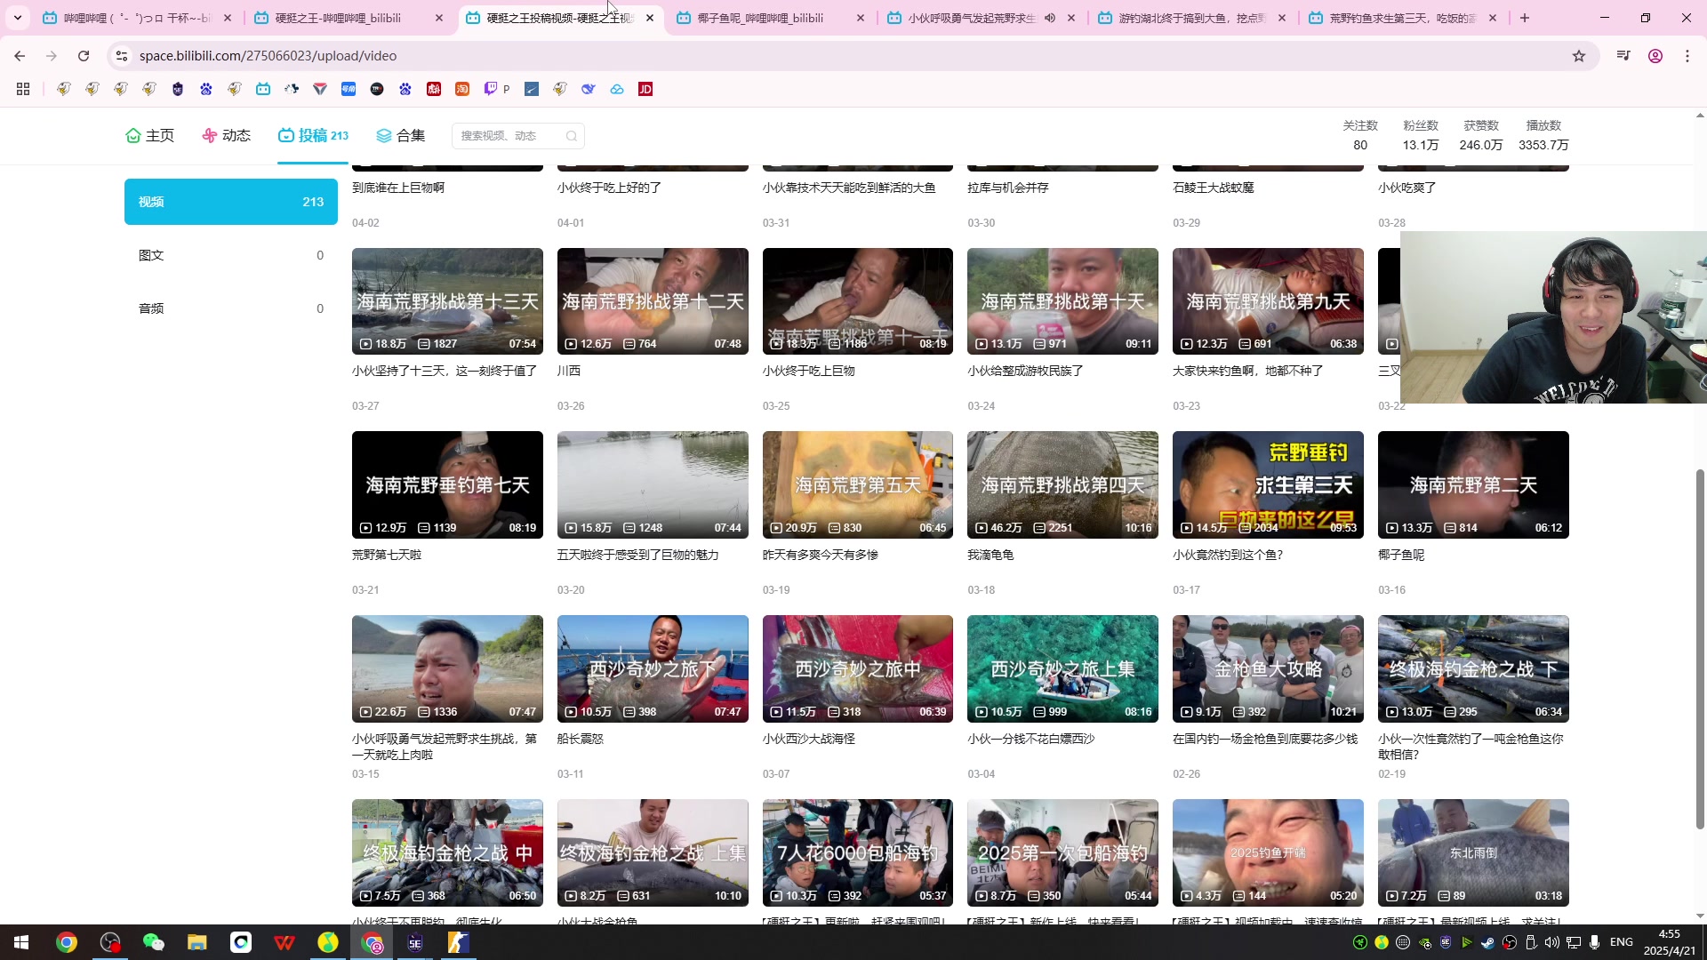
Task: Mute the audio-playing 小伙呼吸勇气 tab
Action: pos(1050,18)
